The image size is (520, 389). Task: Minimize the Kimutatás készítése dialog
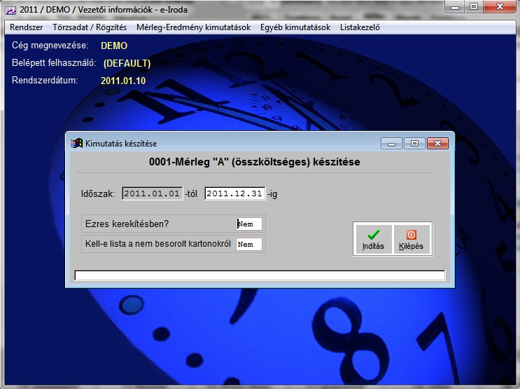tap(392, 143)
